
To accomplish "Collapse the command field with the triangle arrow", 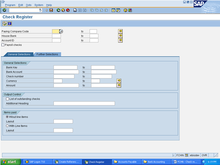I will click(46, 10).
